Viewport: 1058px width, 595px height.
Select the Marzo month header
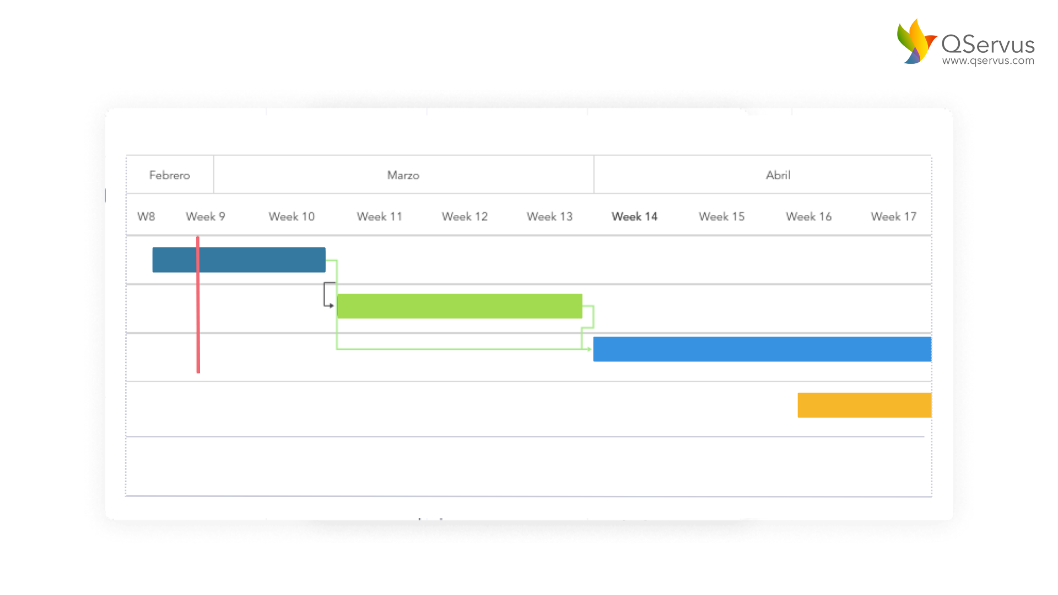pos(403,175)
